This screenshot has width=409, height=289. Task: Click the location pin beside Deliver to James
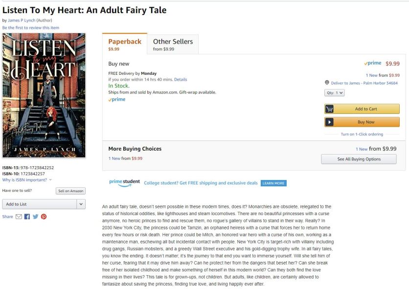(x=327, y=82)
